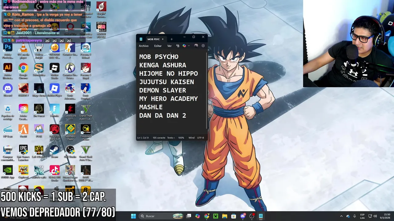This screenshot has width=394, height=221.
Task: Expand Copilot dropdown arrow in Notepad
Action: tap(188, 46)
